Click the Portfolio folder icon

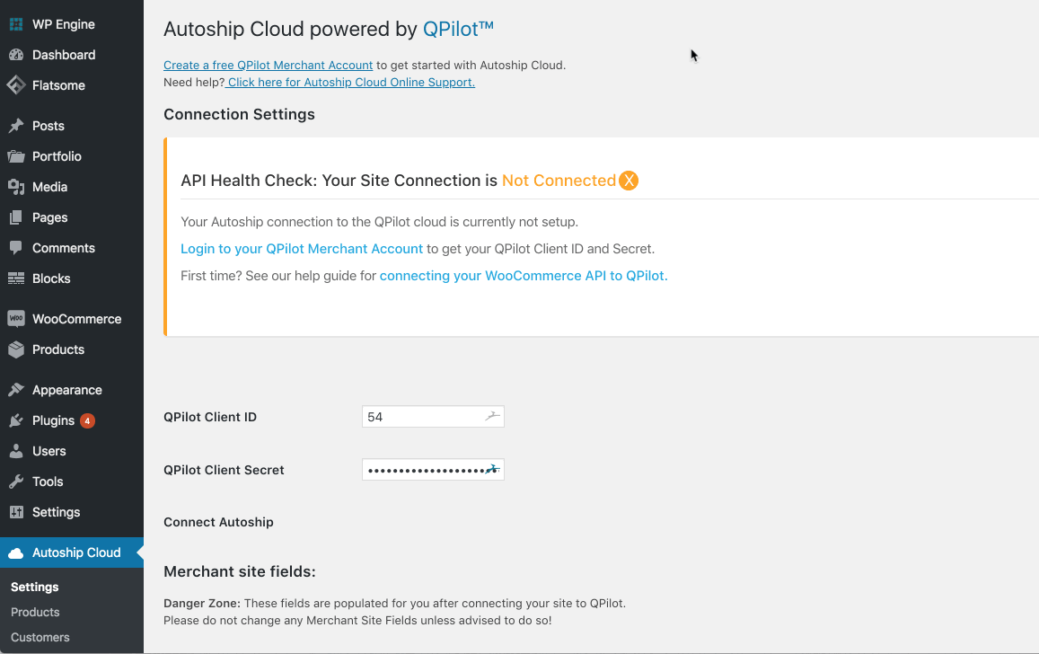coord(16,156)
